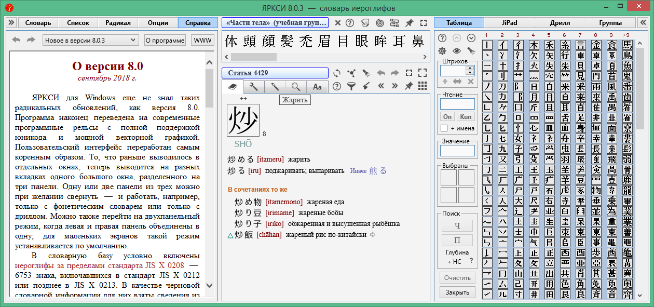Image resolution: width=654 pixels, height=307 pixels.
Task: Select the magnifier tab of the article
Action: (296, 87)
